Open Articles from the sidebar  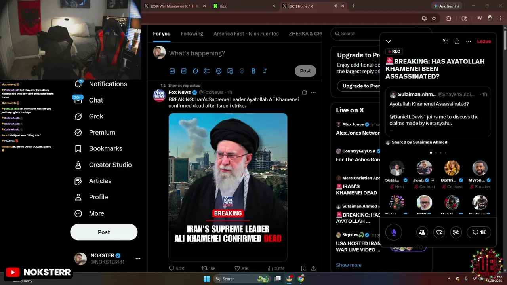tap(93, 181)
